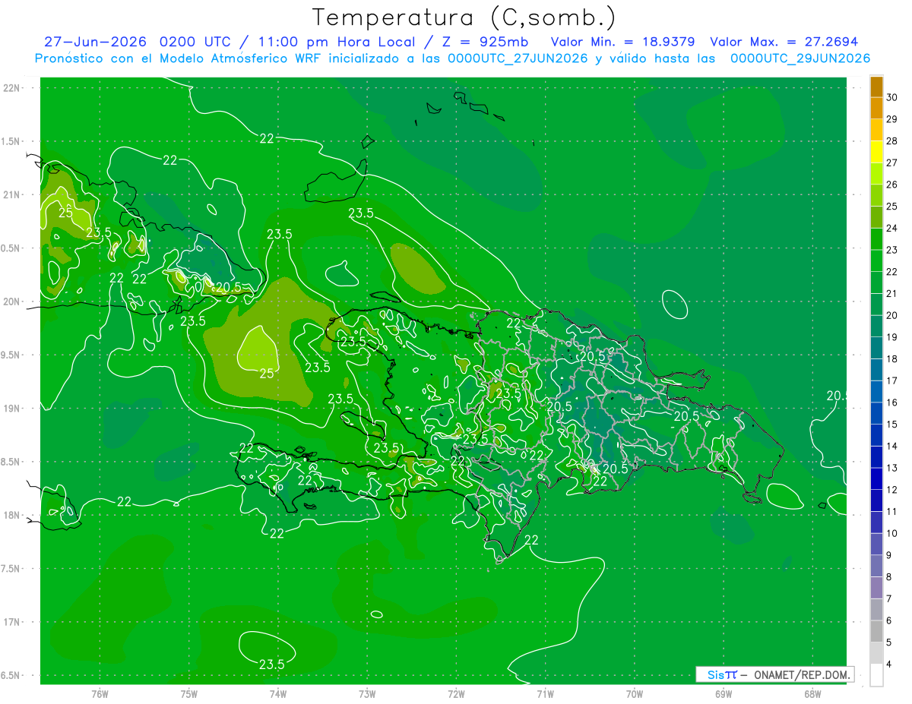
Task: Click the "17N" latitude axis label
Action: click(12, 622)
